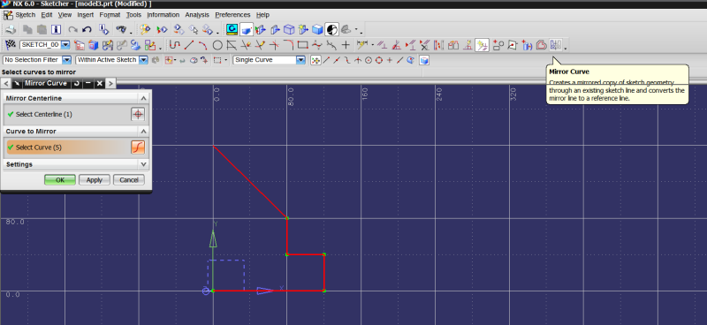Screen dimensions: 707x325
Task: Open the Analysis menu
Action: point(197,15)
